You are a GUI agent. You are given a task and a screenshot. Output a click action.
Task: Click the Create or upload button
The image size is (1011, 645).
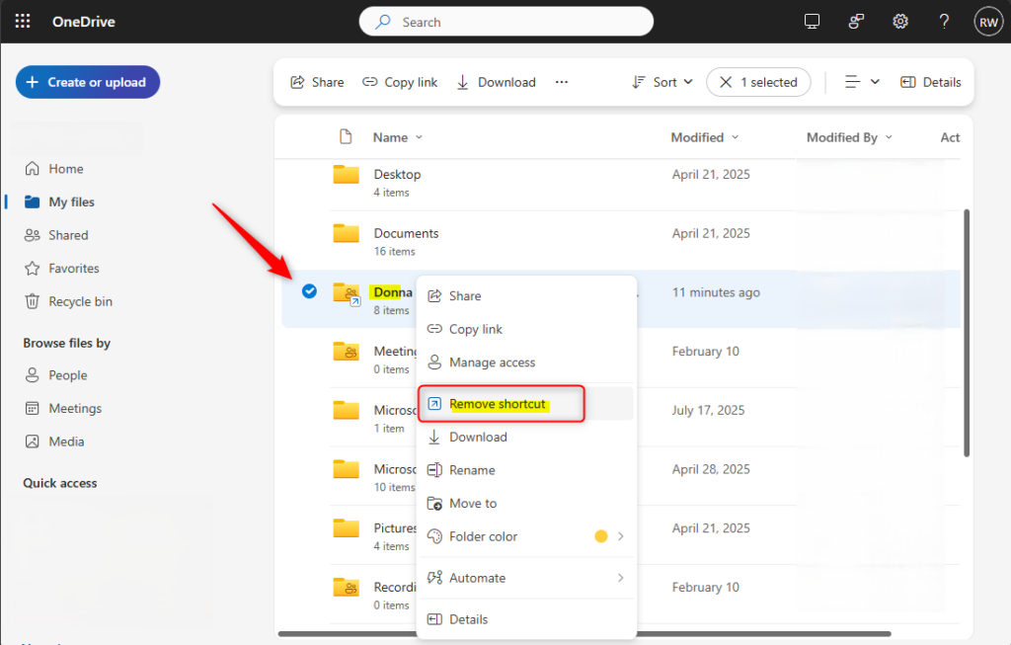click(88, 82)
